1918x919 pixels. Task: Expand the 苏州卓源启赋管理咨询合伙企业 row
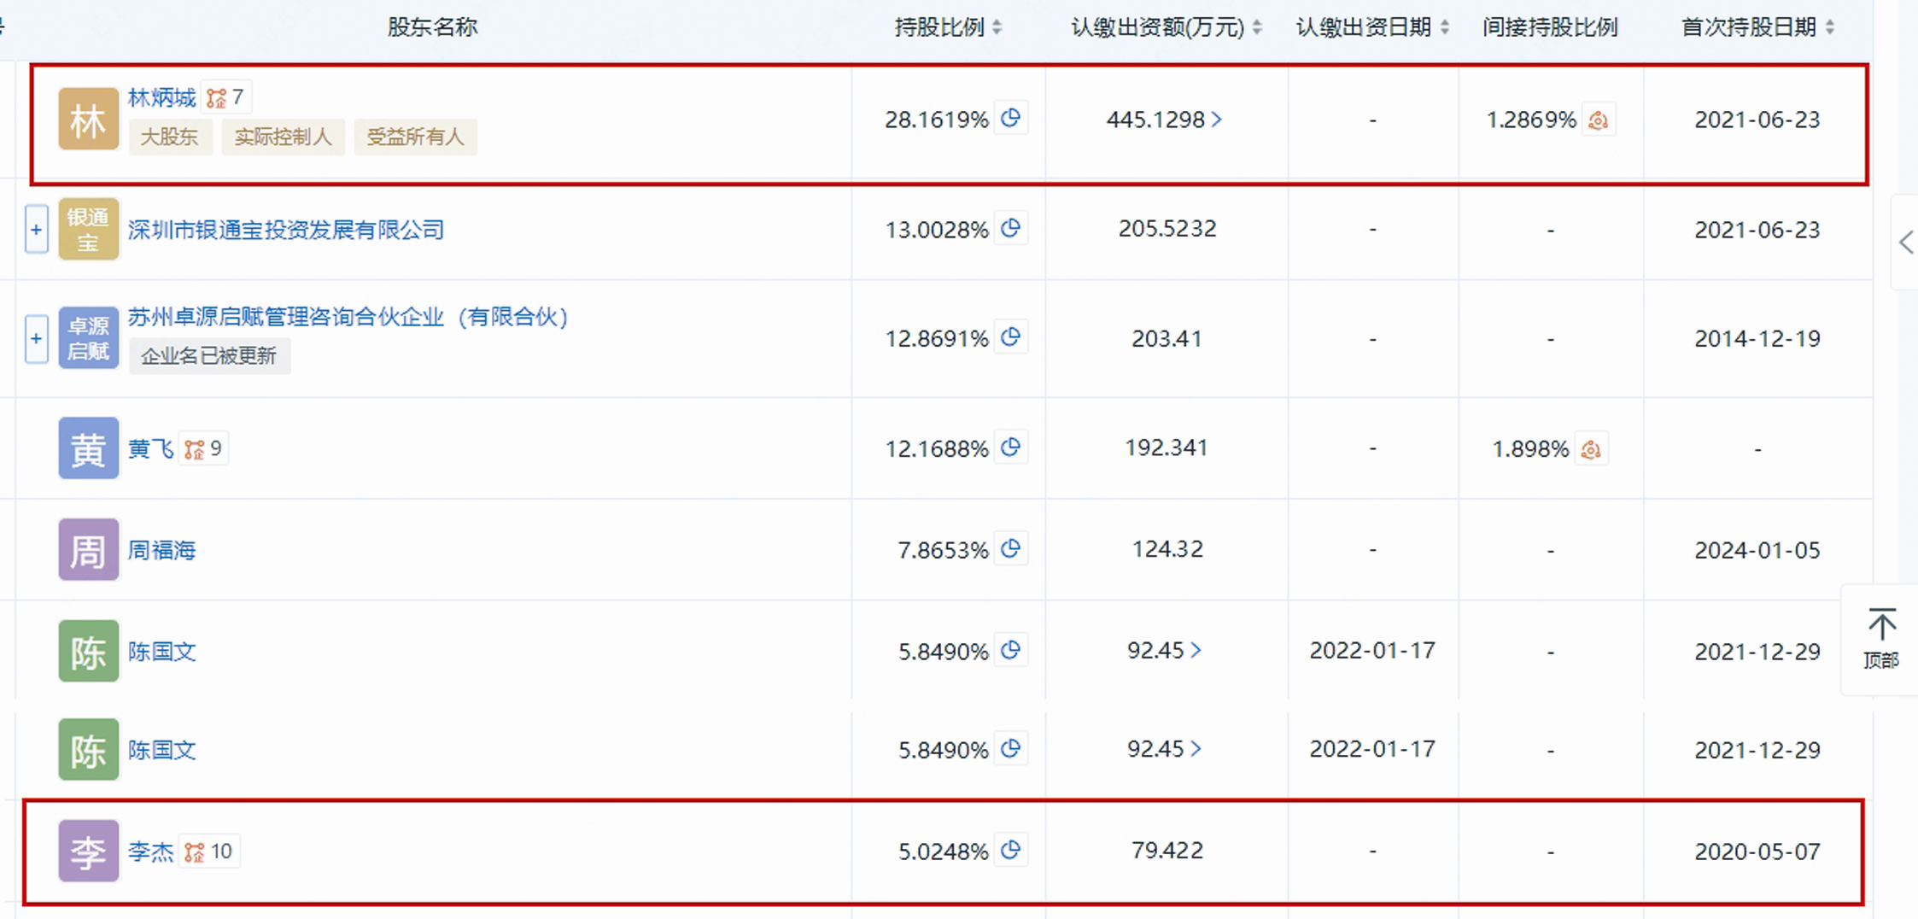coord(36,338)
